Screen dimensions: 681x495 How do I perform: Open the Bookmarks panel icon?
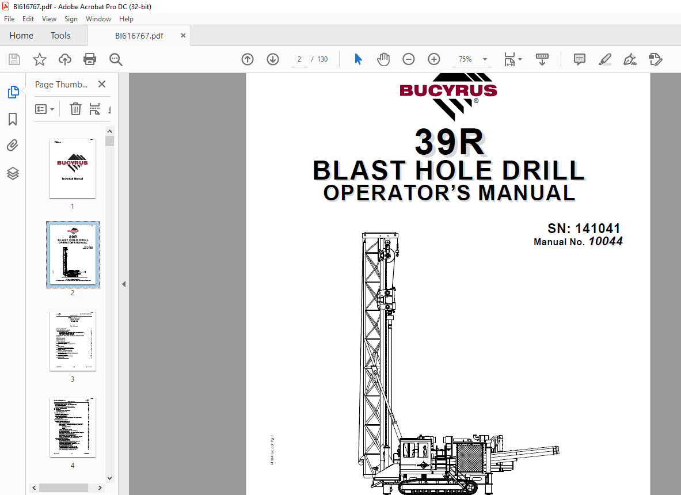tap(13, 119)
